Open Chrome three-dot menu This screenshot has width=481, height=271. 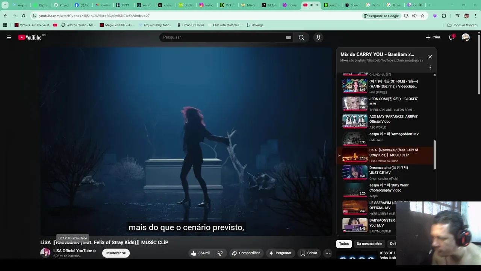click(476, 16)
